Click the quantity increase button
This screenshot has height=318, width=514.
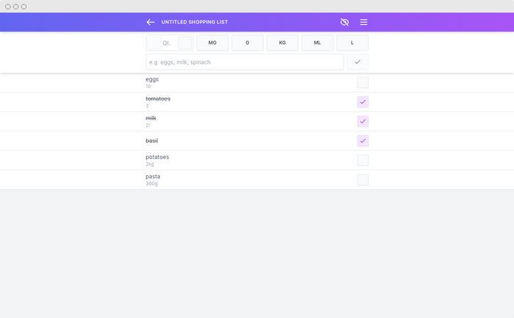186,43
